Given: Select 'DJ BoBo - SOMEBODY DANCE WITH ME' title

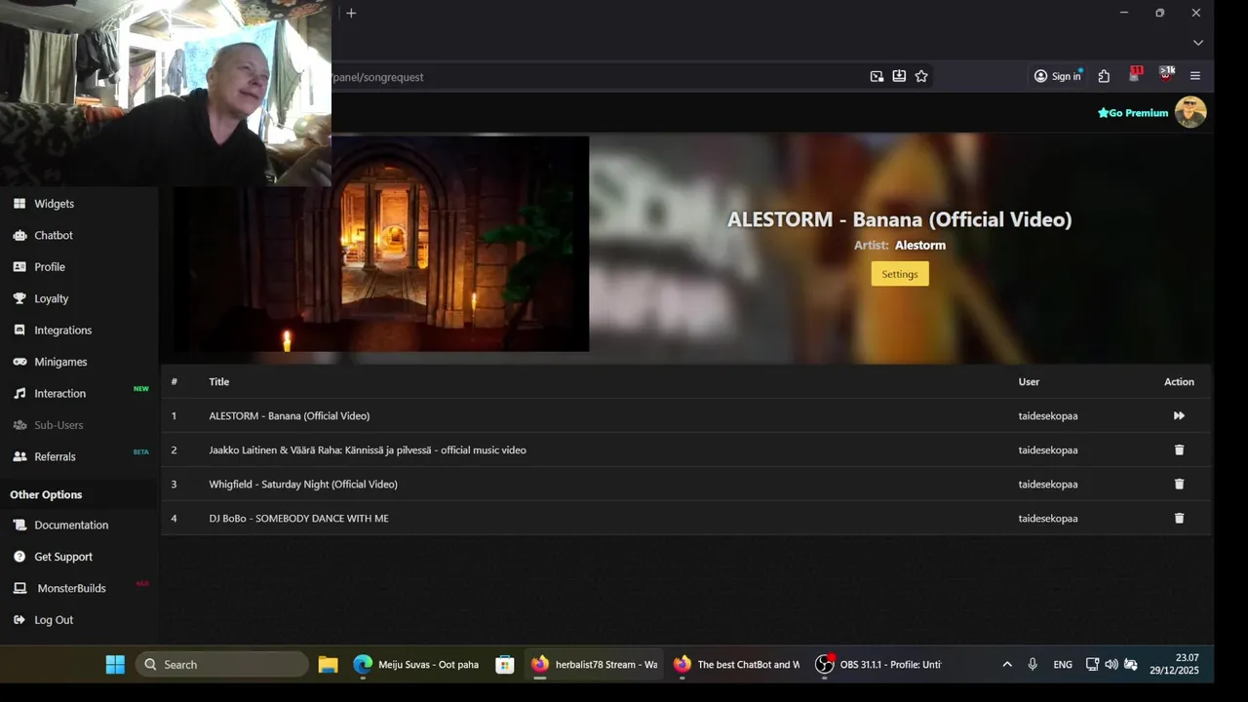Looking at the screenshot, I should (x=298, y=518).
